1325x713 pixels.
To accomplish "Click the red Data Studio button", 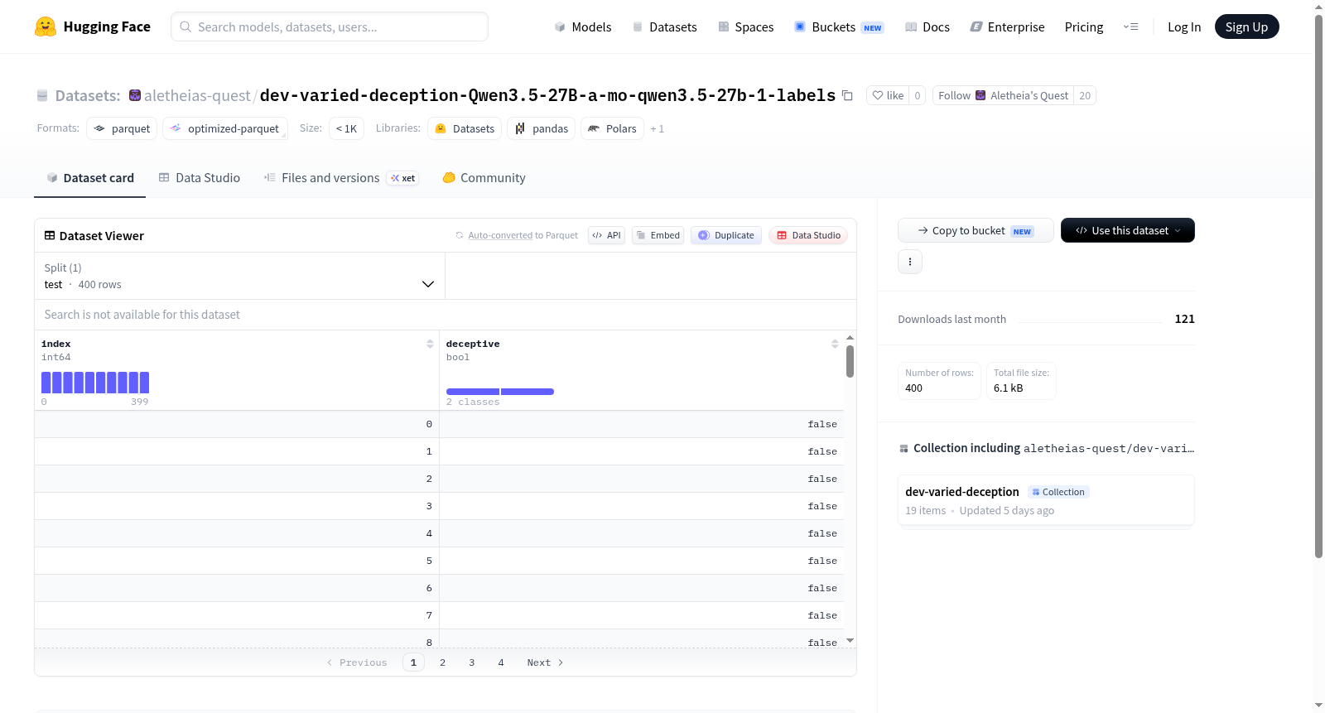I will (808, 235).
